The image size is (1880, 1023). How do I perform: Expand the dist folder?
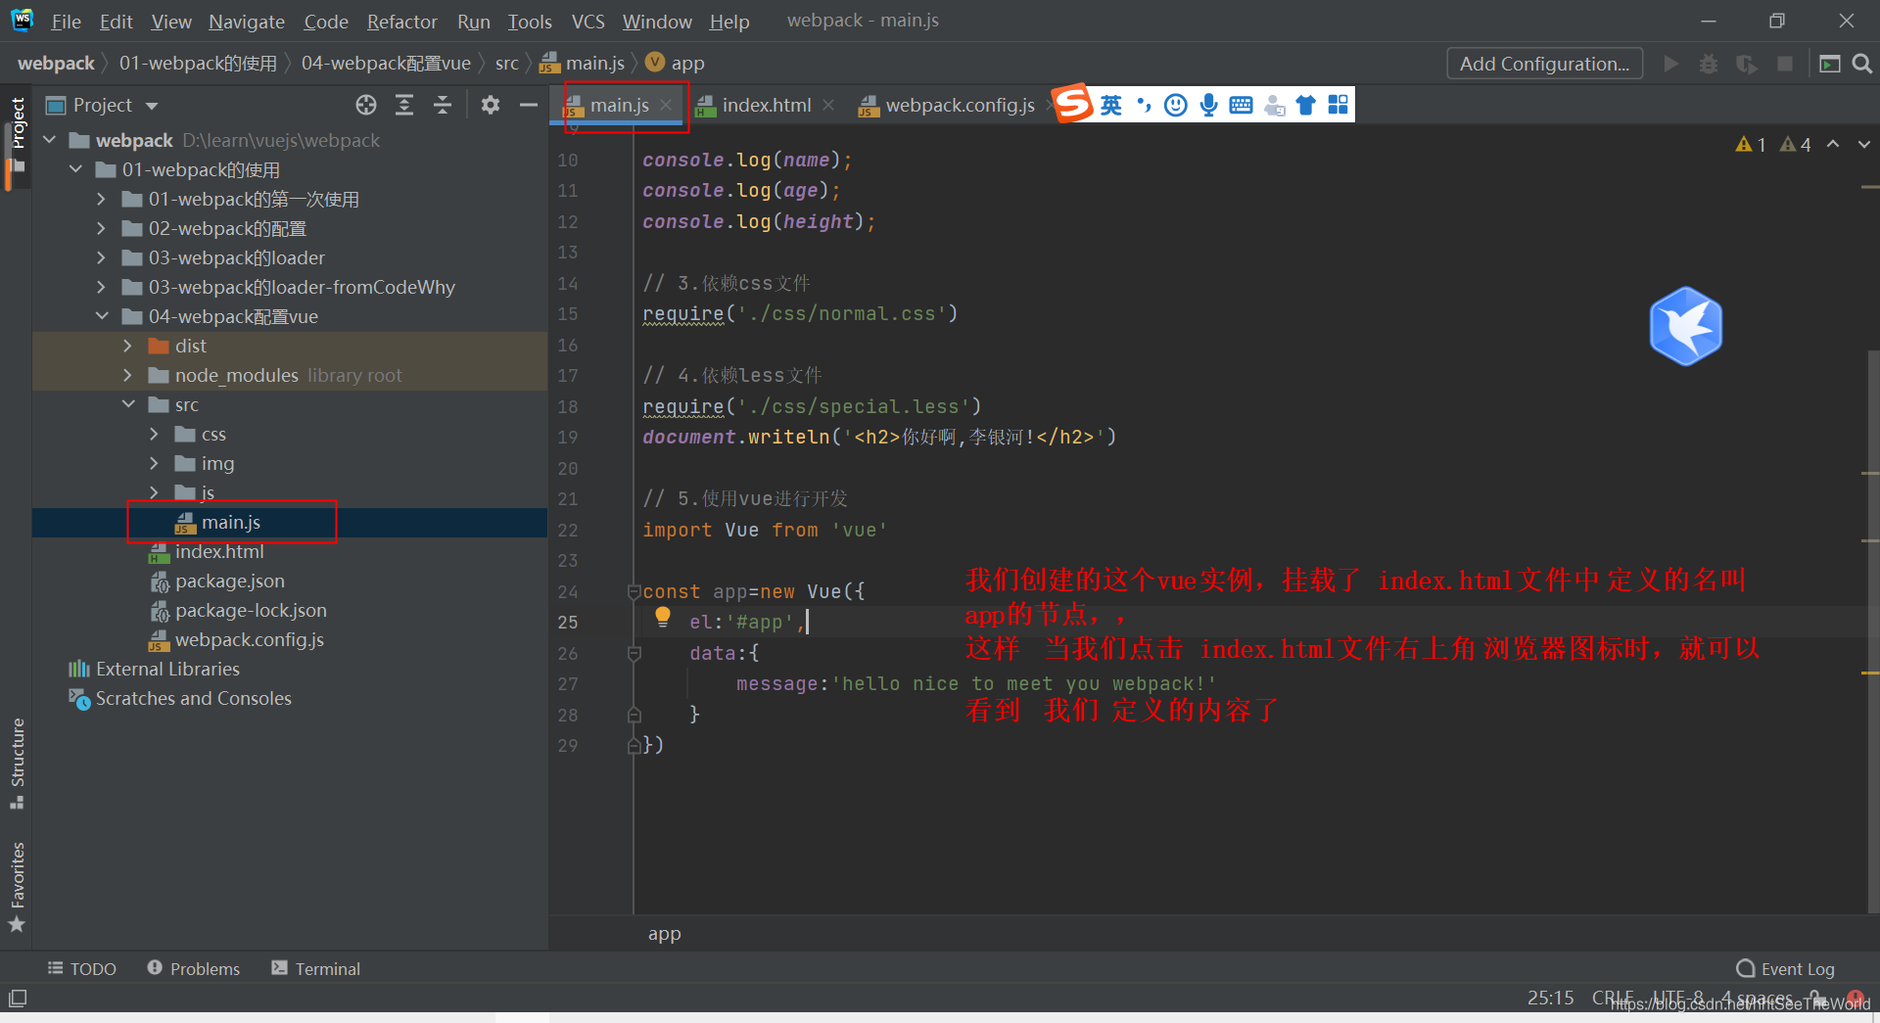click(128, 346)
